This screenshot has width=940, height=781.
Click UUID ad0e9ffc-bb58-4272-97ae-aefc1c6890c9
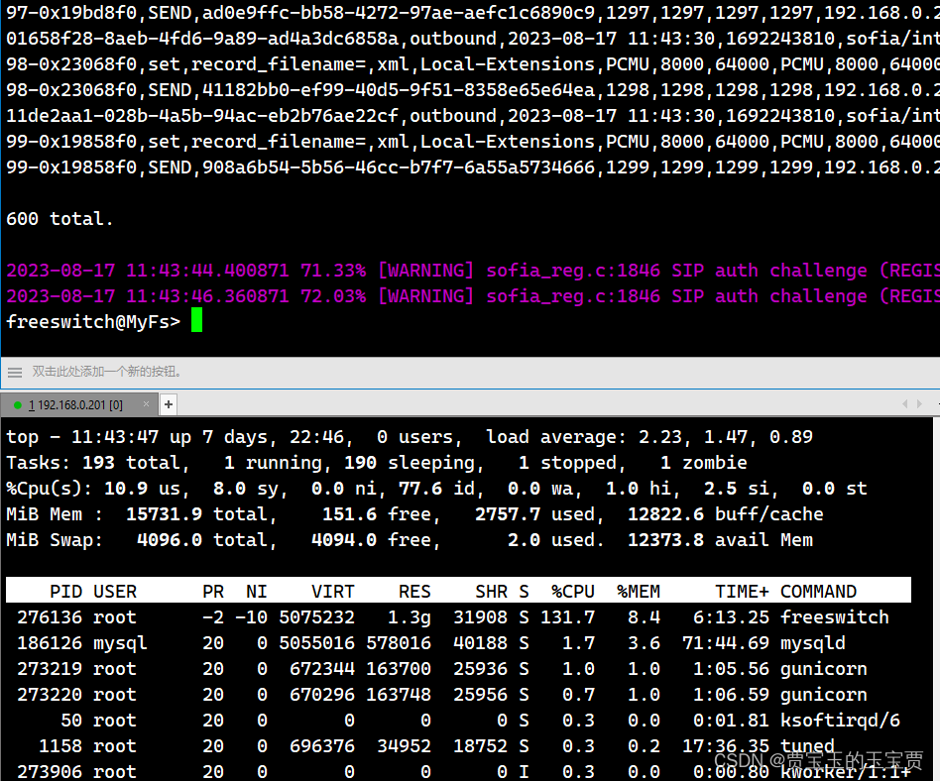(398, 13)
